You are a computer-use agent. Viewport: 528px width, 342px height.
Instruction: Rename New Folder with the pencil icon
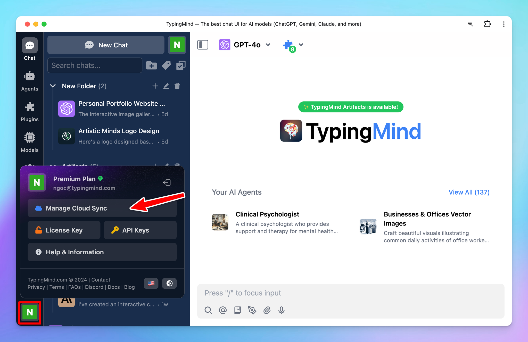(166, 86)
